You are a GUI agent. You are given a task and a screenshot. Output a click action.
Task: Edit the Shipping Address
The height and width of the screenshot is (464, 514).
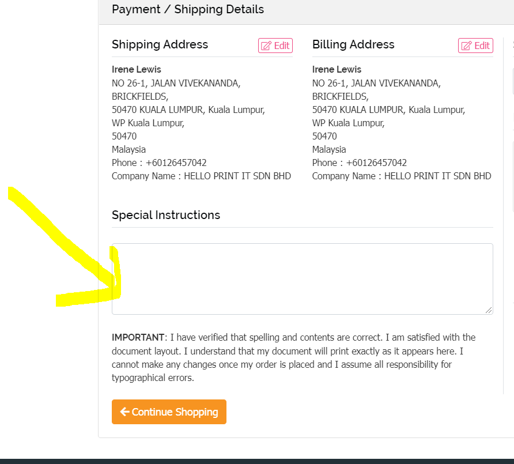tap(275, 46)
